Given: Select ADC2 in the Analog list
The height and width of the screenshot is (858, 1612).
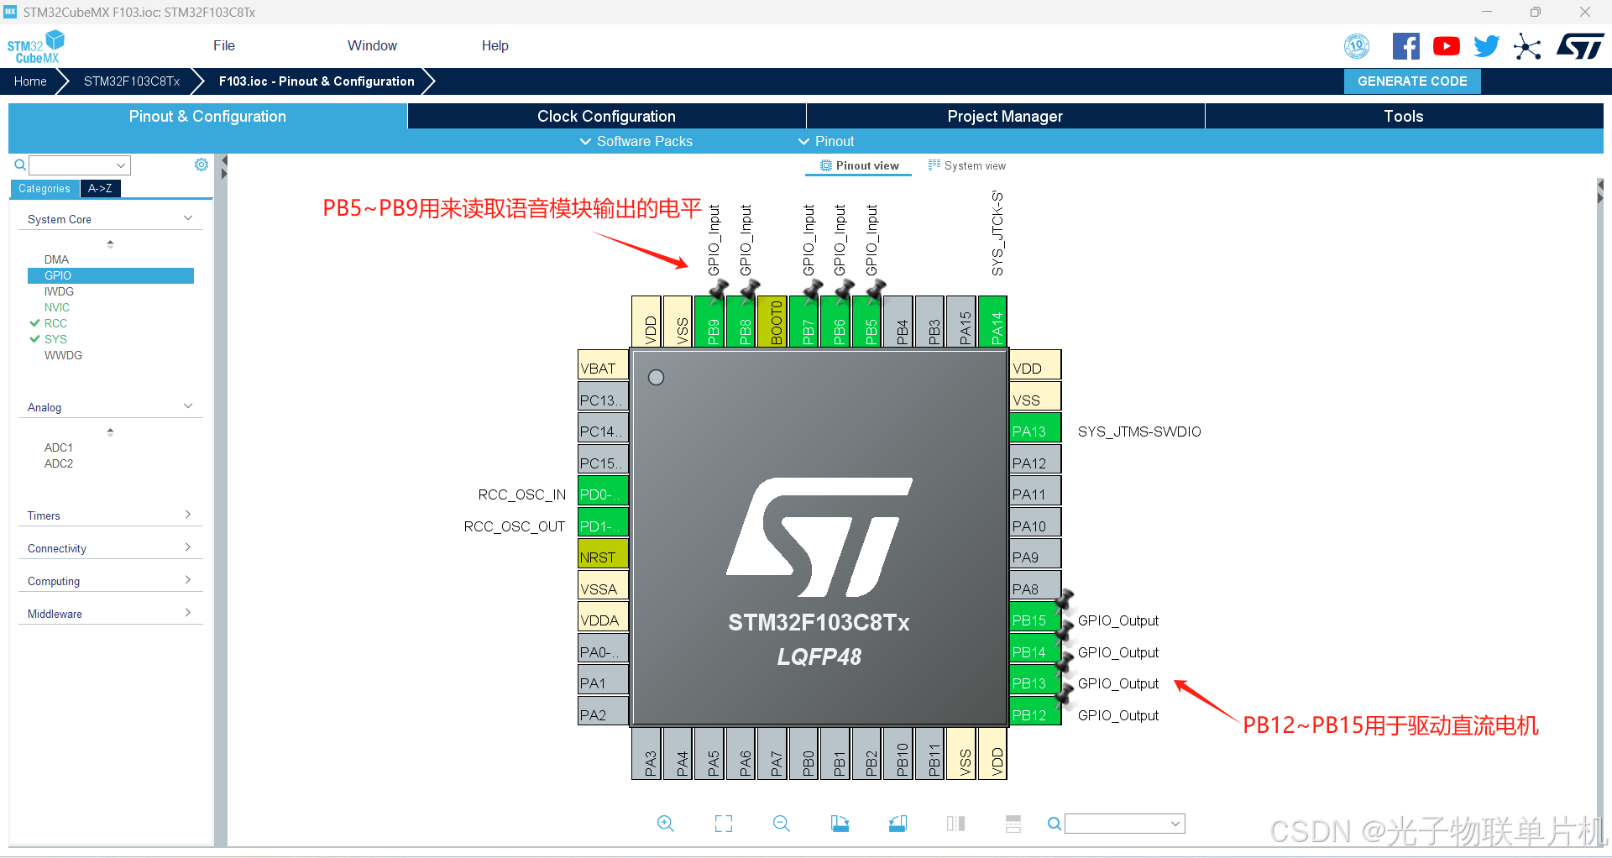Looking at the screenshot, I should [59, 463].
